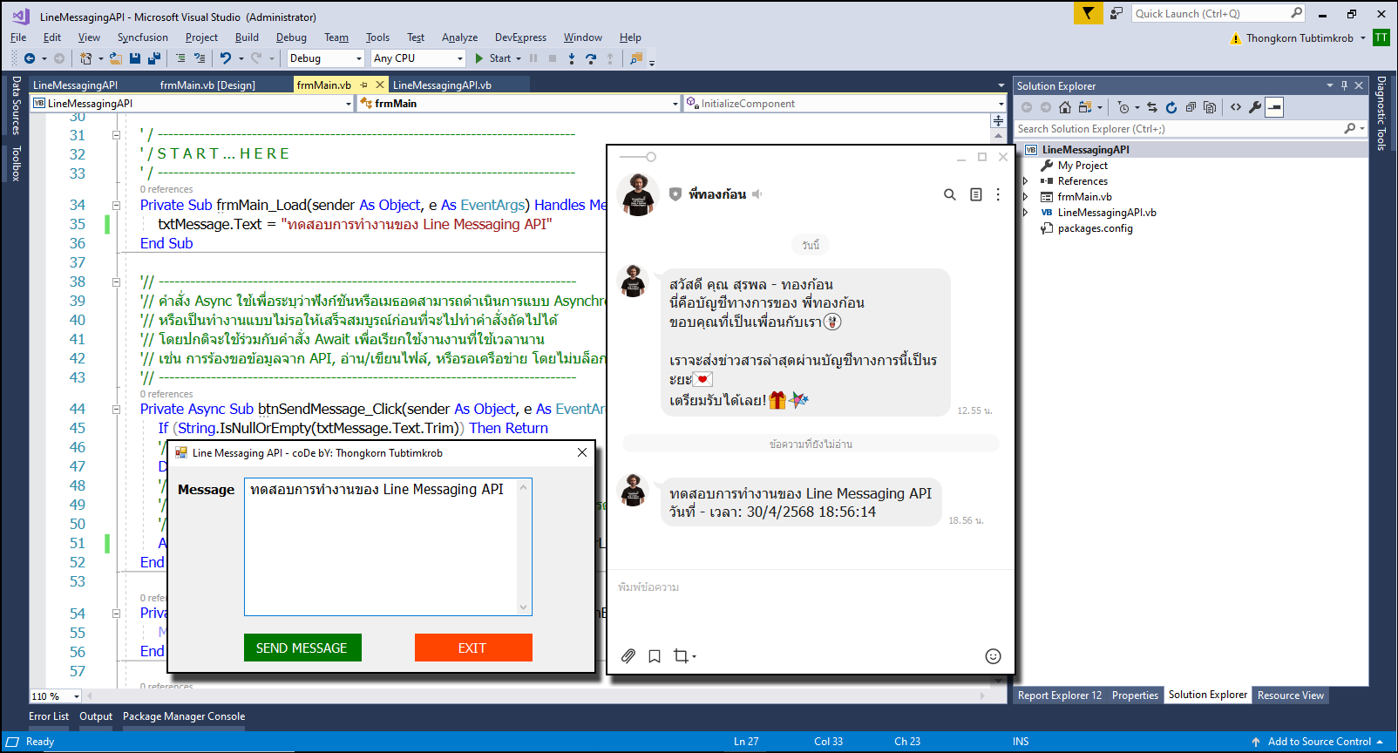
Task: Click the green SEND MESSAGE button
Action: coord(302,648)
